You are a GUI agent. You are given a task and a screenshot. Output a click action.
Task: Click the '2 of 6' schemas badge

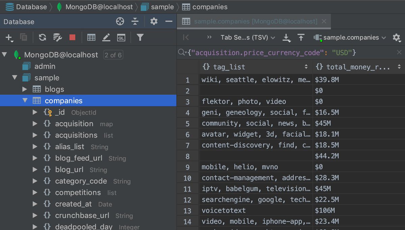(x=113, y=55)
